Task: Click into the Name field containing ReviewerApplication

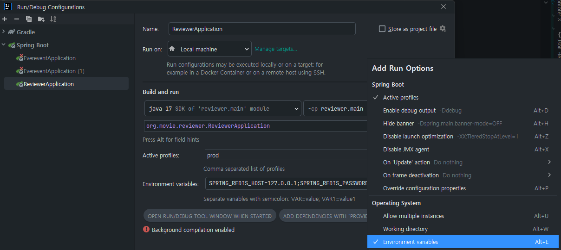Action: pyautogui.click(x=262, y=29)
